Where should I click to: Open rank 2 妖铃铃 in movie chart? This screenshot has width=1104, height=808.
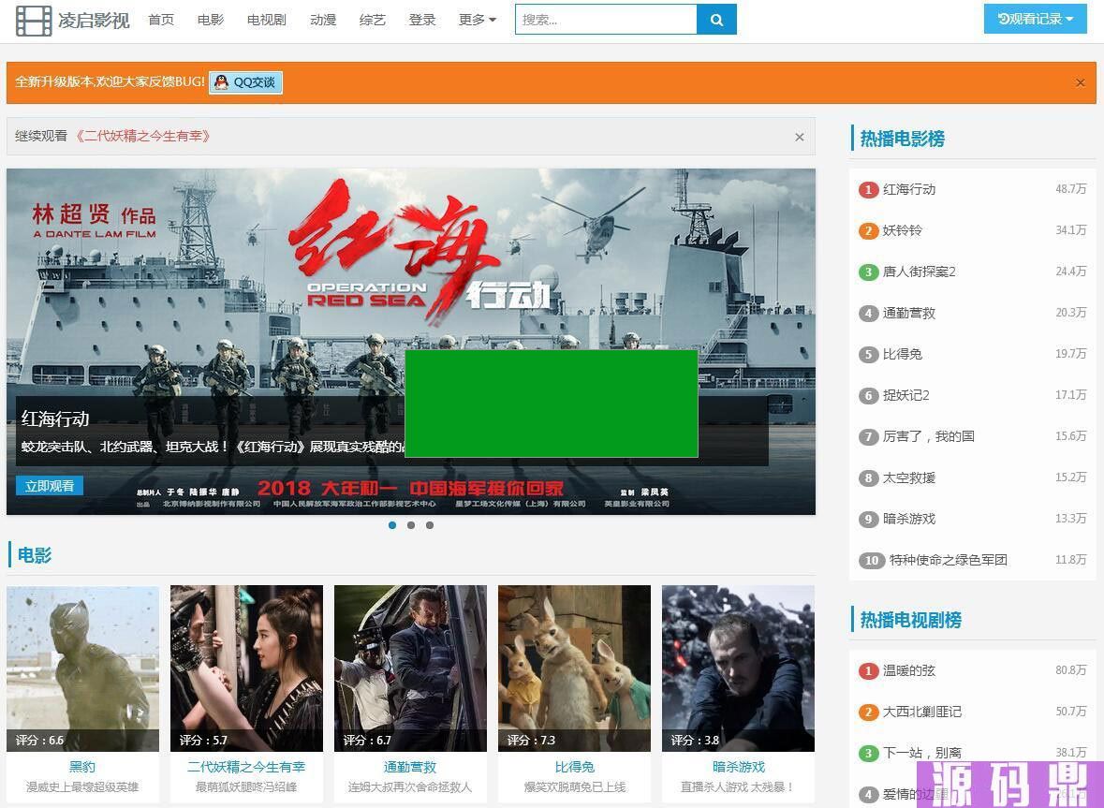pyautogui.click(x=902, y=230)
